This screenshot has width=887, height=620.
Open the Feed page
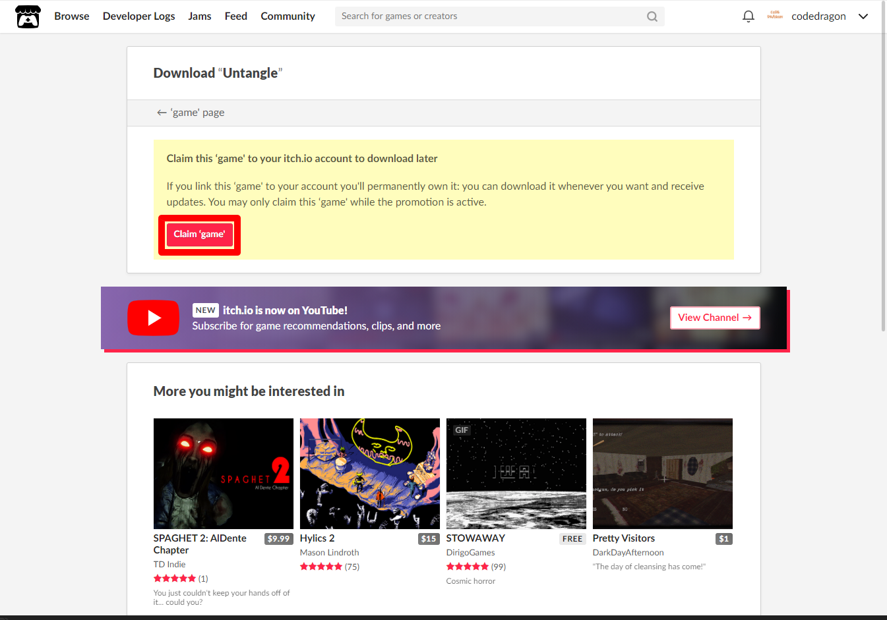pos(236,16)
